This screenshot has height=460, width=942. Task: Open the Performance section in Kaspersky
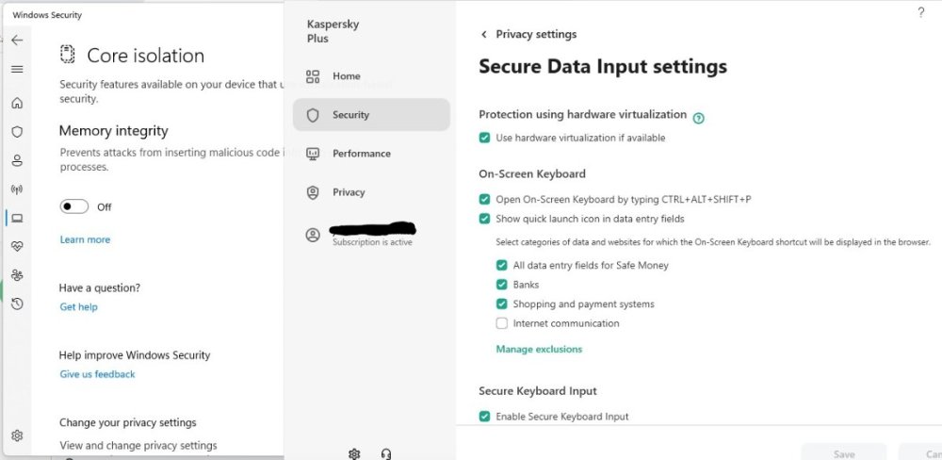(361, 154)
